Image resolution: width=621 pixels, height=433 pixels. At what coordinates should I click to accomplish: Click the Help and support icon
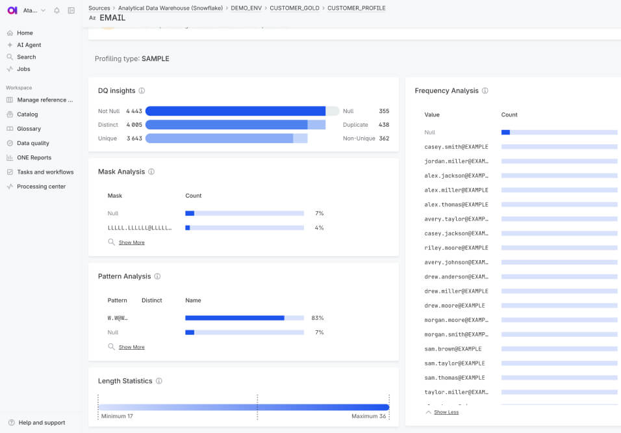[x=11, y=423]
